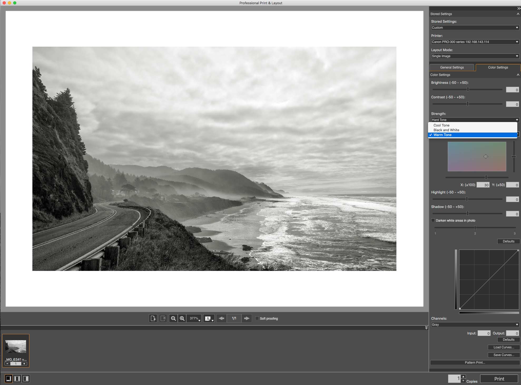
Task: Click the Print button
Action: (x=499, y=379)
